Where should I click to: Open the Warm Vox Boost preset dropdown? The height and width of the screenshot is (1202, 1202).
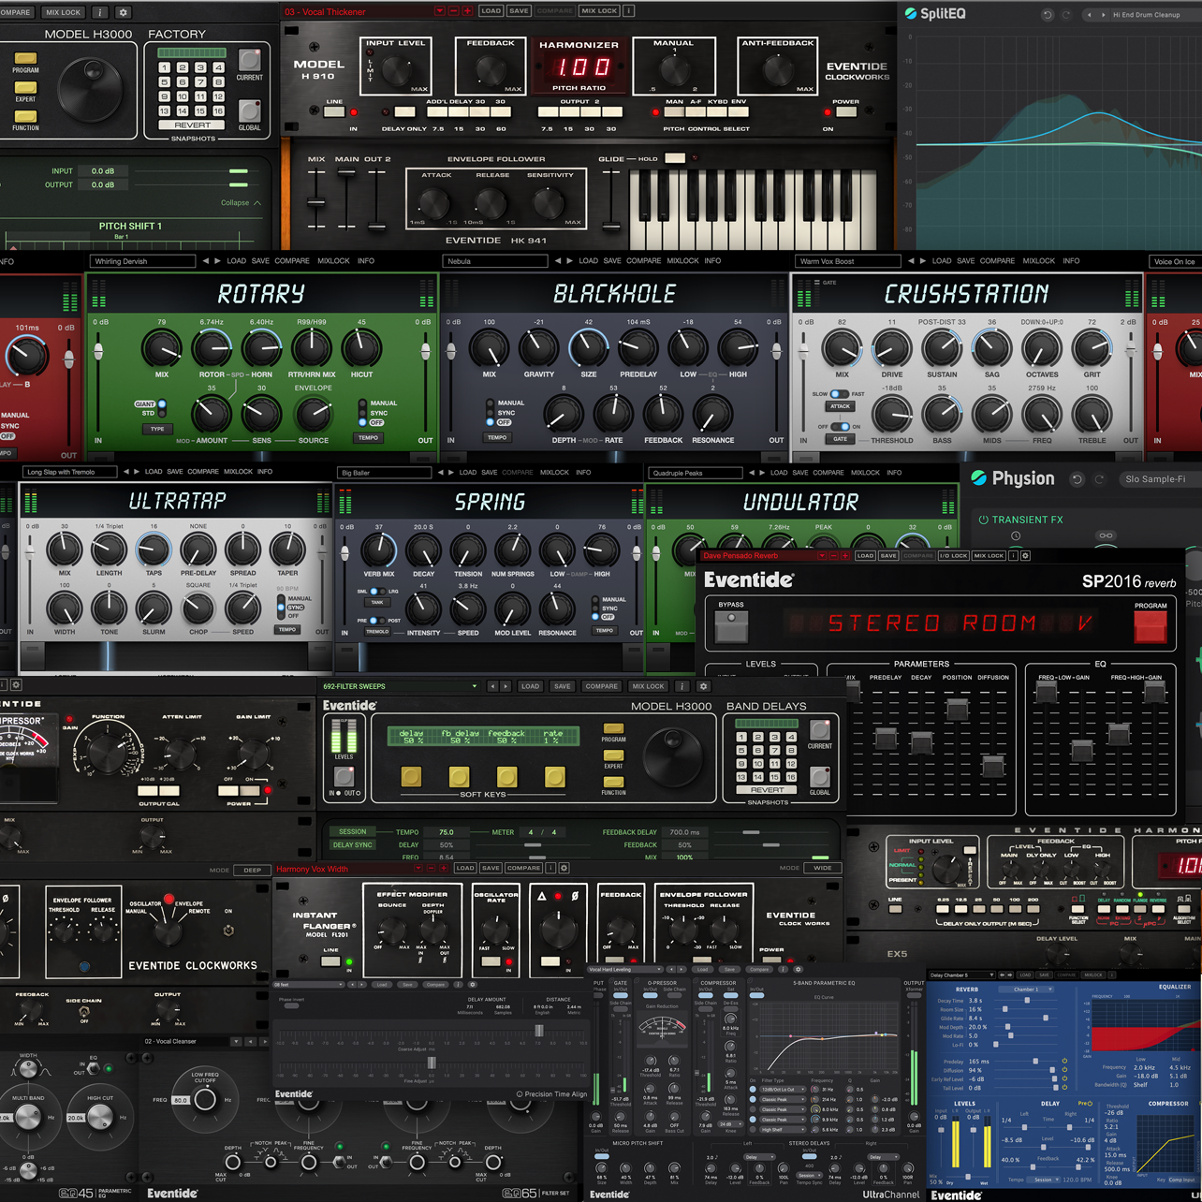click(x=847, y=261)
